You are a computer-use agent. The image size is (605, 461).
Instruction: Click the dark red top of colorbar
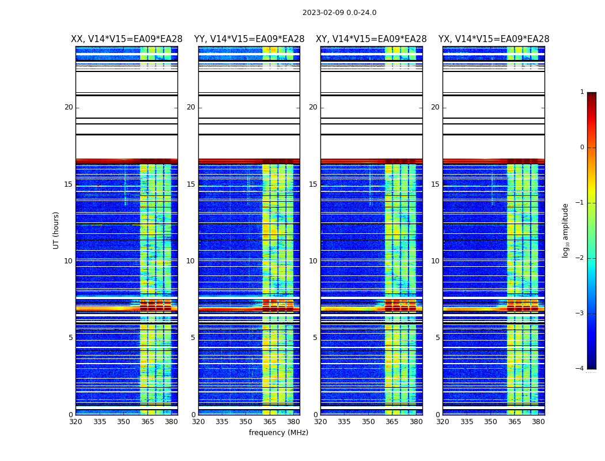point(591,96)
